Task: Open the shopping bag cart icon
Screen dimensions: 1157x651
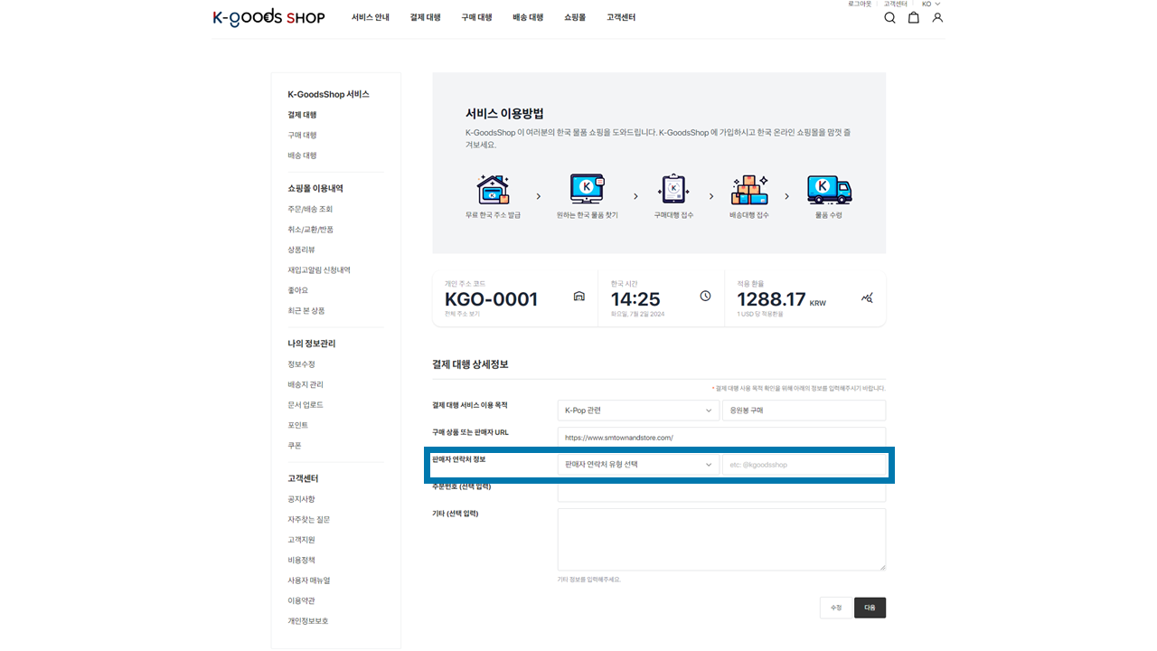Action: tap(914, 17)
